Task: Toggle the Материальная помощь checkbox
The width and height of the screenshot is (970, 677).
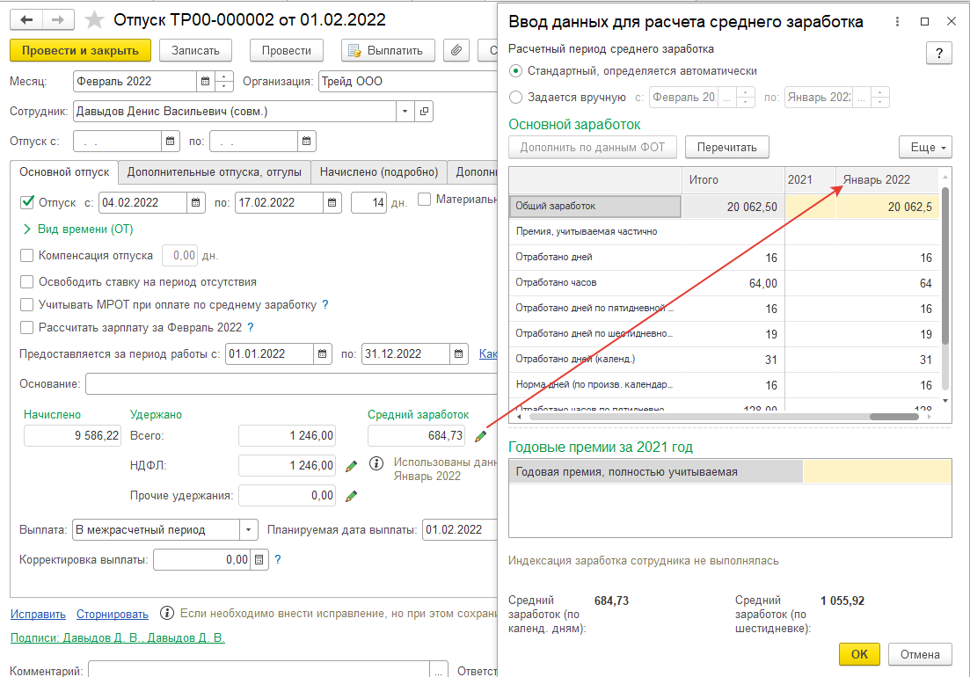Action: (x=425, y=199)
